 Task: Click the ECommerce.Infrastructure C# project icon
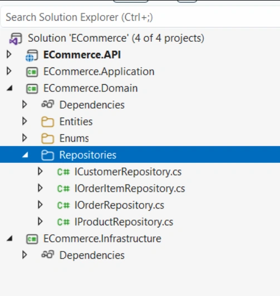[x=32, y=239]
